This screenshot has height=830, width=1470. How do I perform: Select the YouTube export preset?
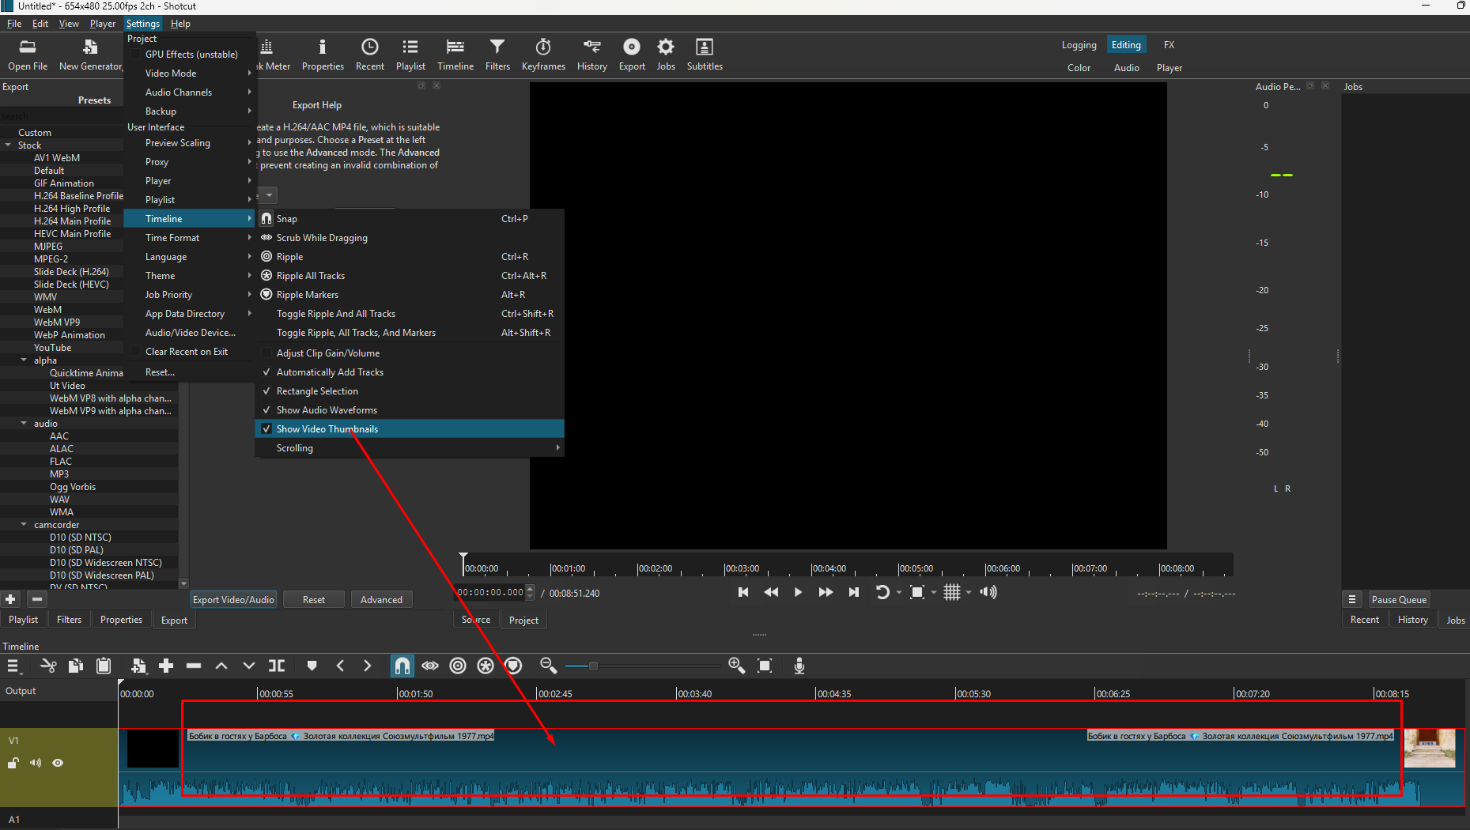tap(52, 348)
